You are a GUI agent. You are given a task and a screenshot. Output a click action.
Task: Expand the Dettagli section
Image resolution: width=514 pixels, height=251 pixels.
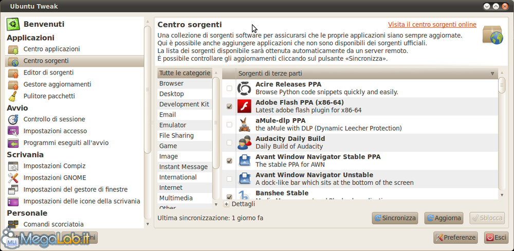pyautogui.click(x=227, y=204)
